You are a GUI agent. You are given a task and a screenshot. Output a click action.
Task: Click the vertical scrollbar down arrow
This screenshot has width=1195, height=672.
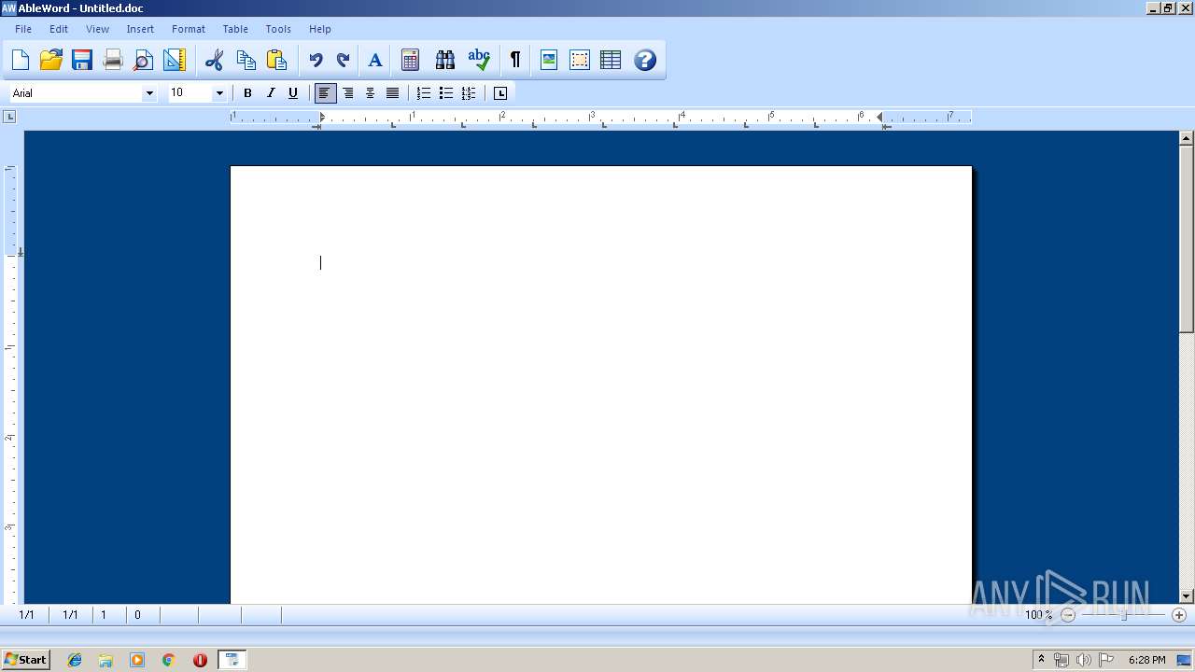point(1187,595)
